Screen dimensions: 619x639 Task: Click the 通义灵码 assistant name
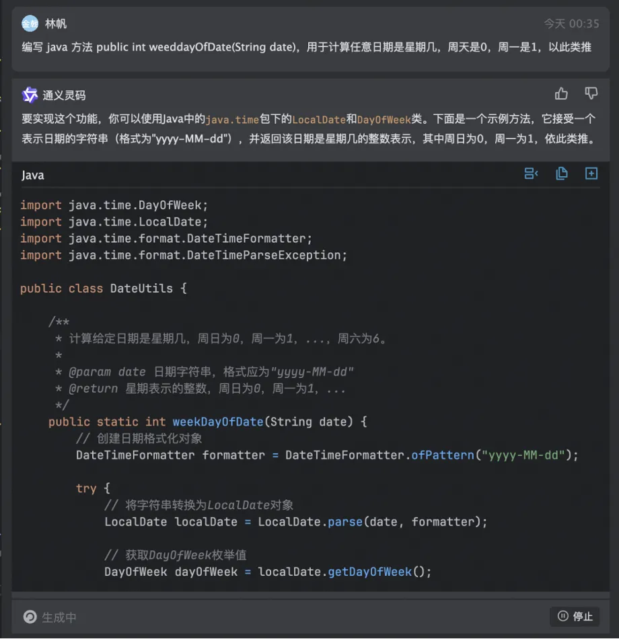pyautogui.click(x=65, y=96)
